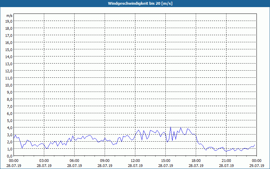
Task: Click the "12:00" time label
Action: pyautogui.click(x=135, y=161)
